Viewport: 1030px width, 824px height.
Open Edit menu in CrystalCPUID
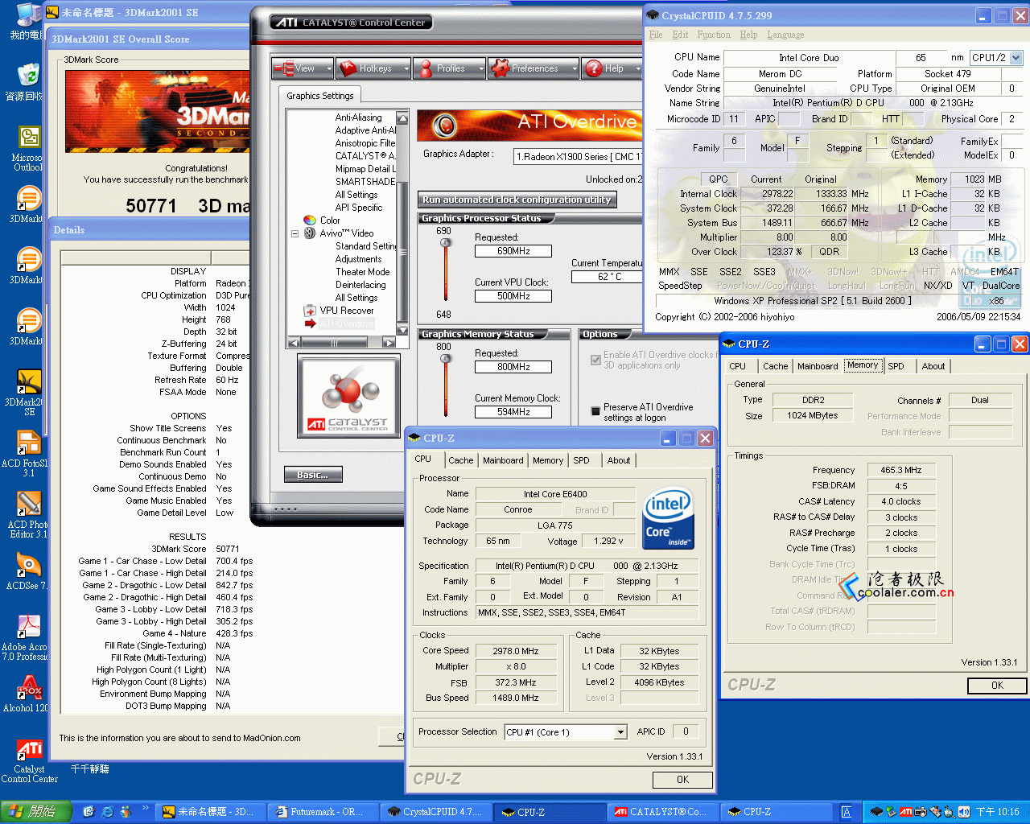680,35
